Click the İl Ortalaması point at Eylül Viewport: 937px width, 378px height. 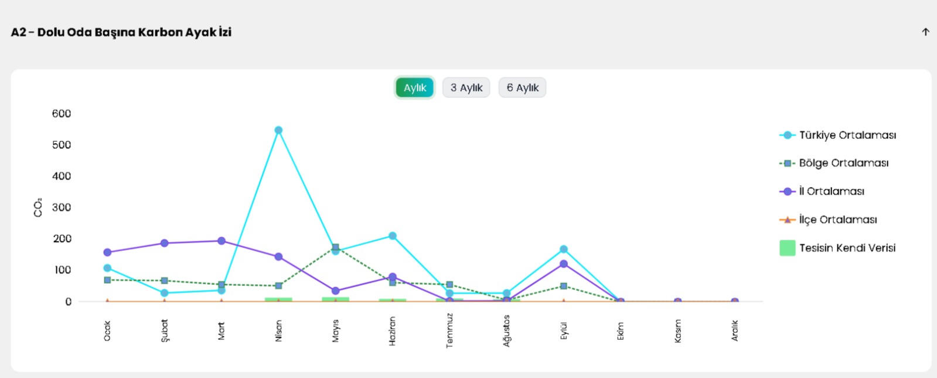564,264
